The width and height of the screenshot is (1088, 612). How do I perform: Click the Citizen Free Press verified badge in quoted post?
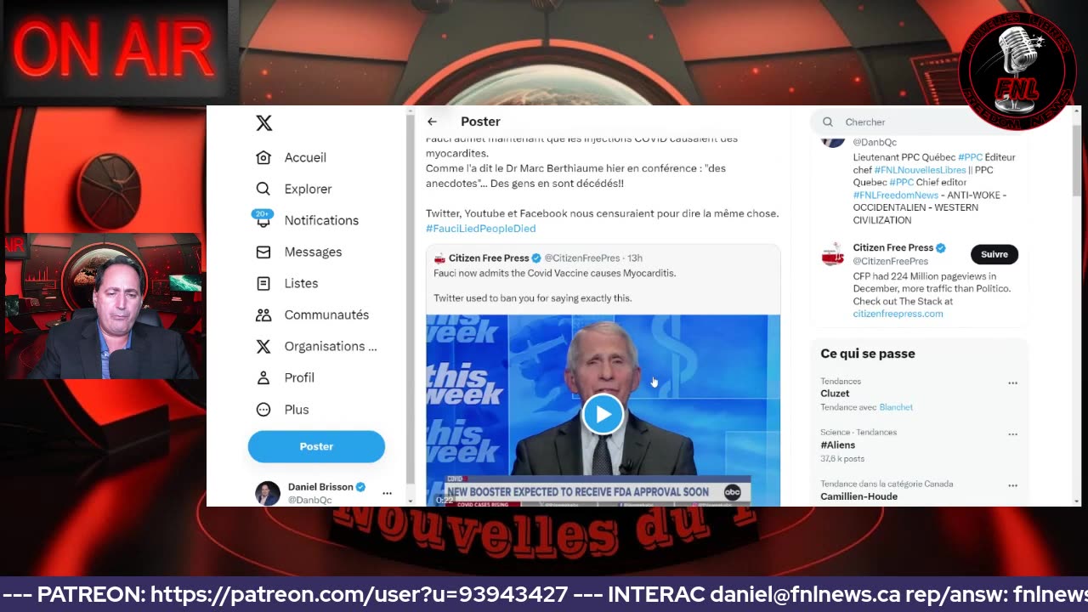(x=536, y=258)
